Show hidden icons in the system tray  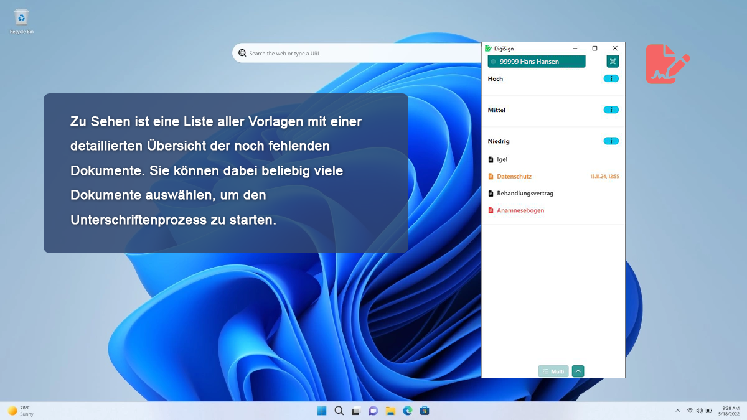pos(677,411)
